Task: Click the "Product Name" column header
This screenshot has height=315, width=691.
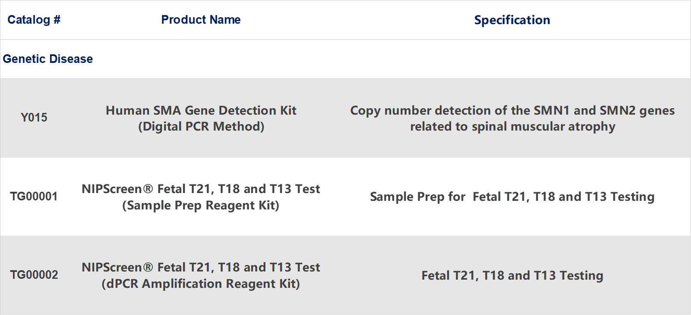Action: [x=201, y=20]
